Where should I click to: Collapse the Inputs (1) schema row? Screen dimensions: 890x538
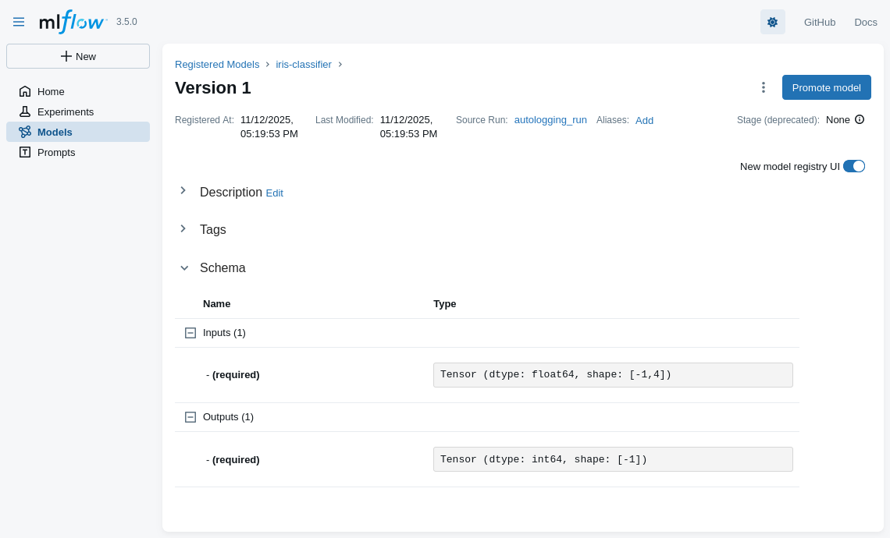tap(190, 333)
